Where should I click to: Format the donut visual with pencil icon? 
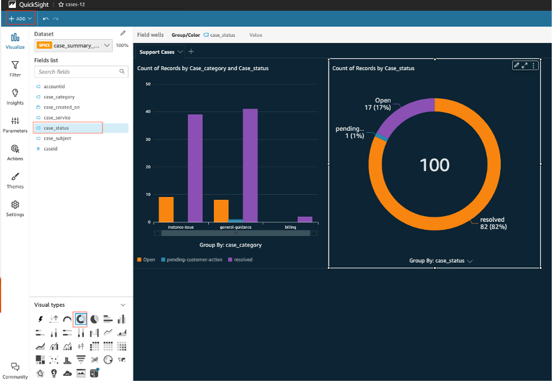point(517,65)
